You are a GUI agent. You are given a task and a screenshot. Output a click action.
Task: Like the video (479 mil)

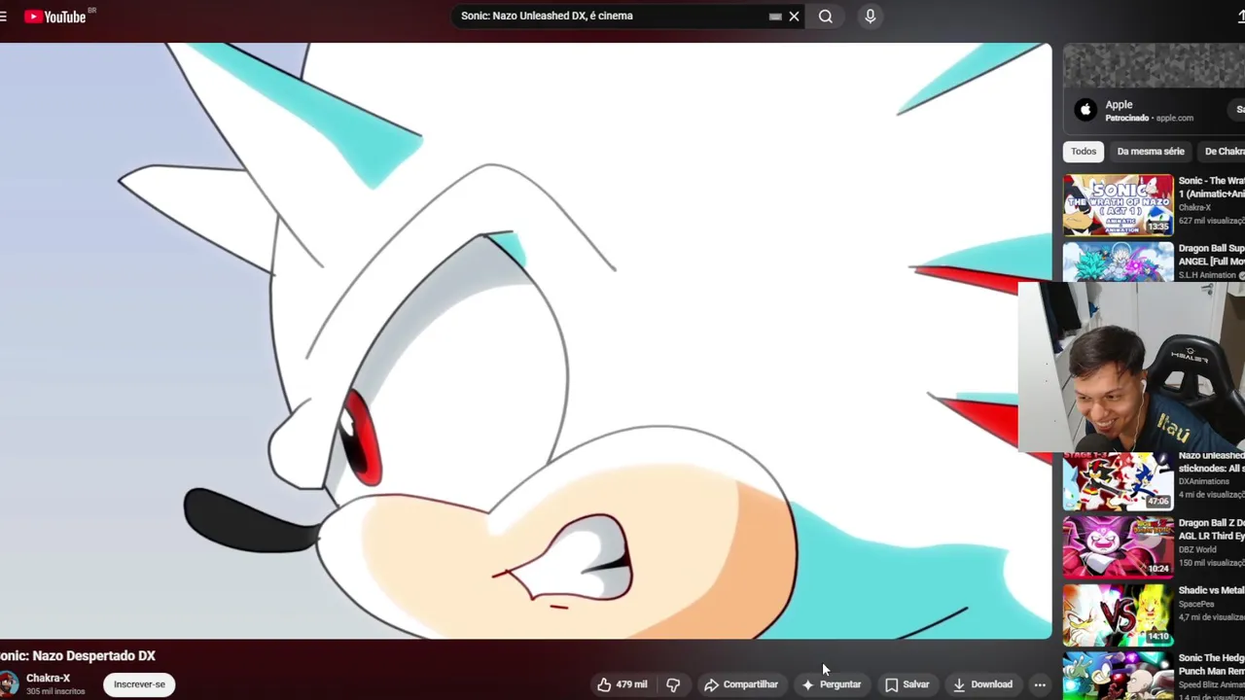click(x=622, y=684)
